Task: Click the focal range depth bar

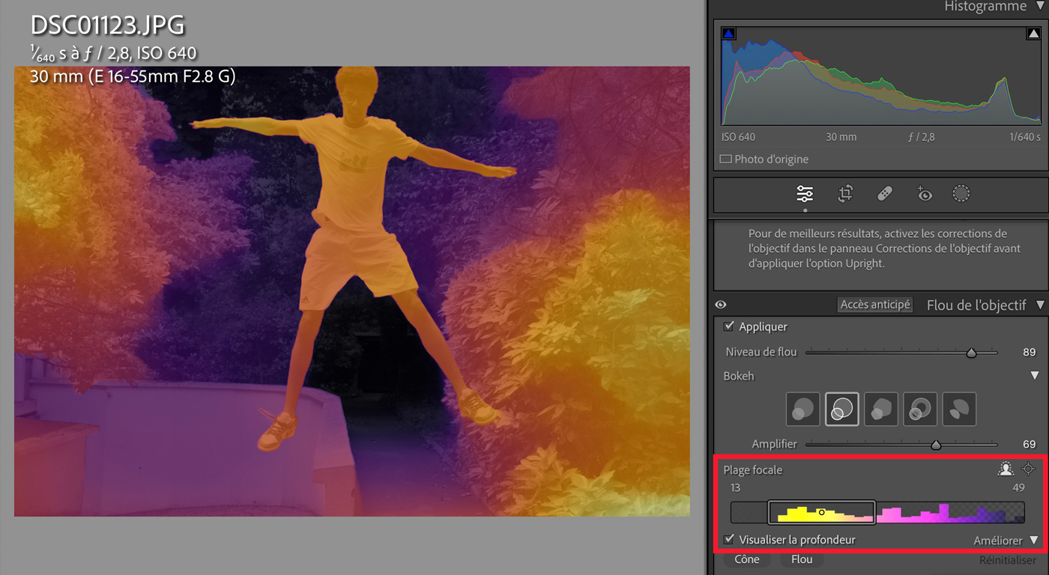Action: coord(877,512)
